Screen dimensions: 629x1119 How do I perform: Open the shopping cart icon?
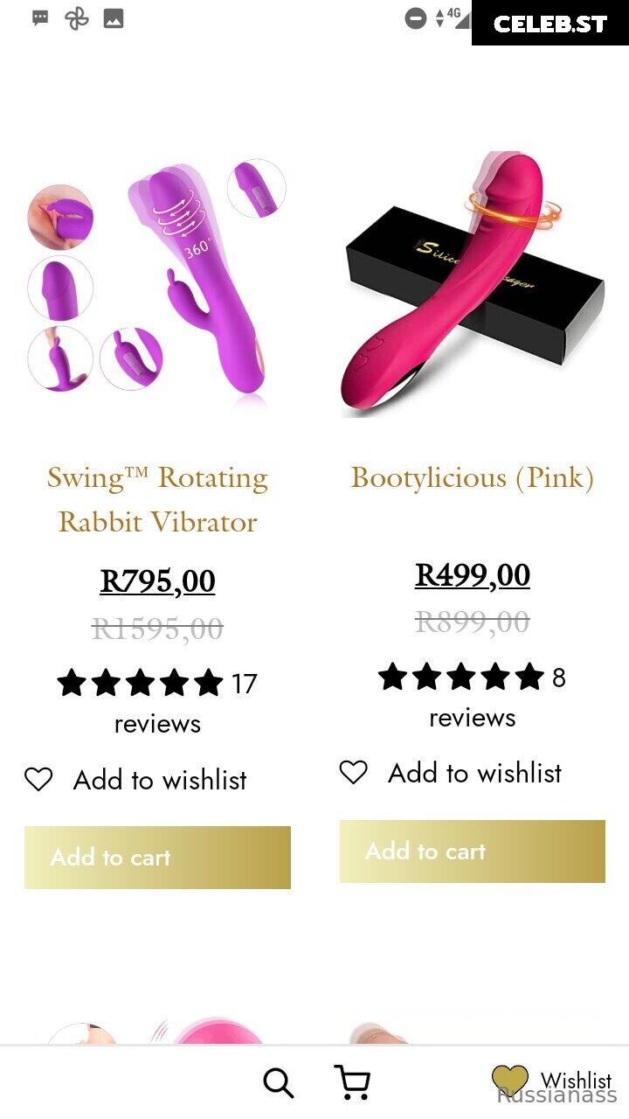click(352, 1082)
